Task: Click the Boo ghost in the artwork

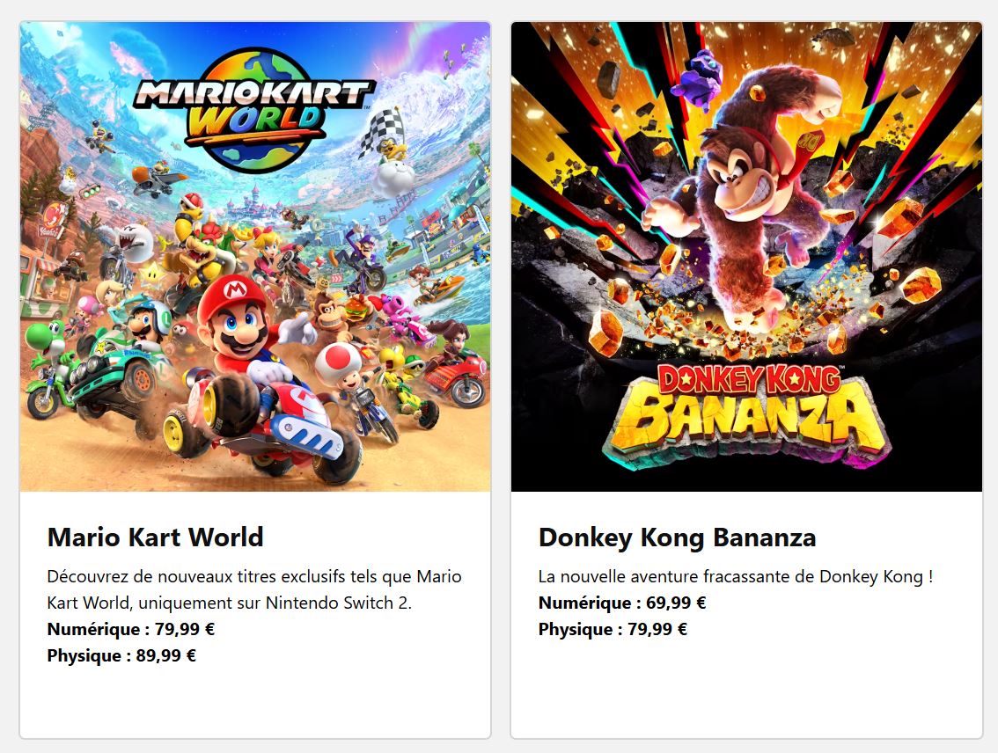Action: [136, 243]
